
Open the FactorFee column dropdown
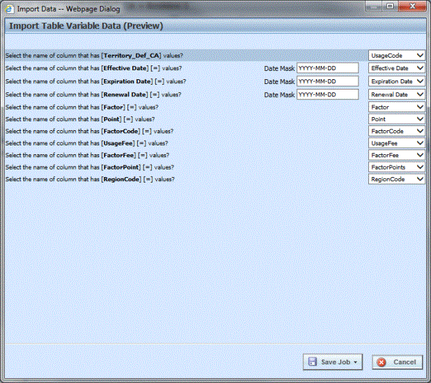tap(397, 155)
